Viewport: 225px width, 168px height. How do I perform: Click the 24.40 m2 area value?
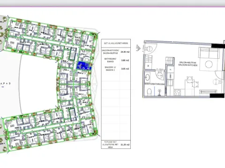[x=125, y=52]
